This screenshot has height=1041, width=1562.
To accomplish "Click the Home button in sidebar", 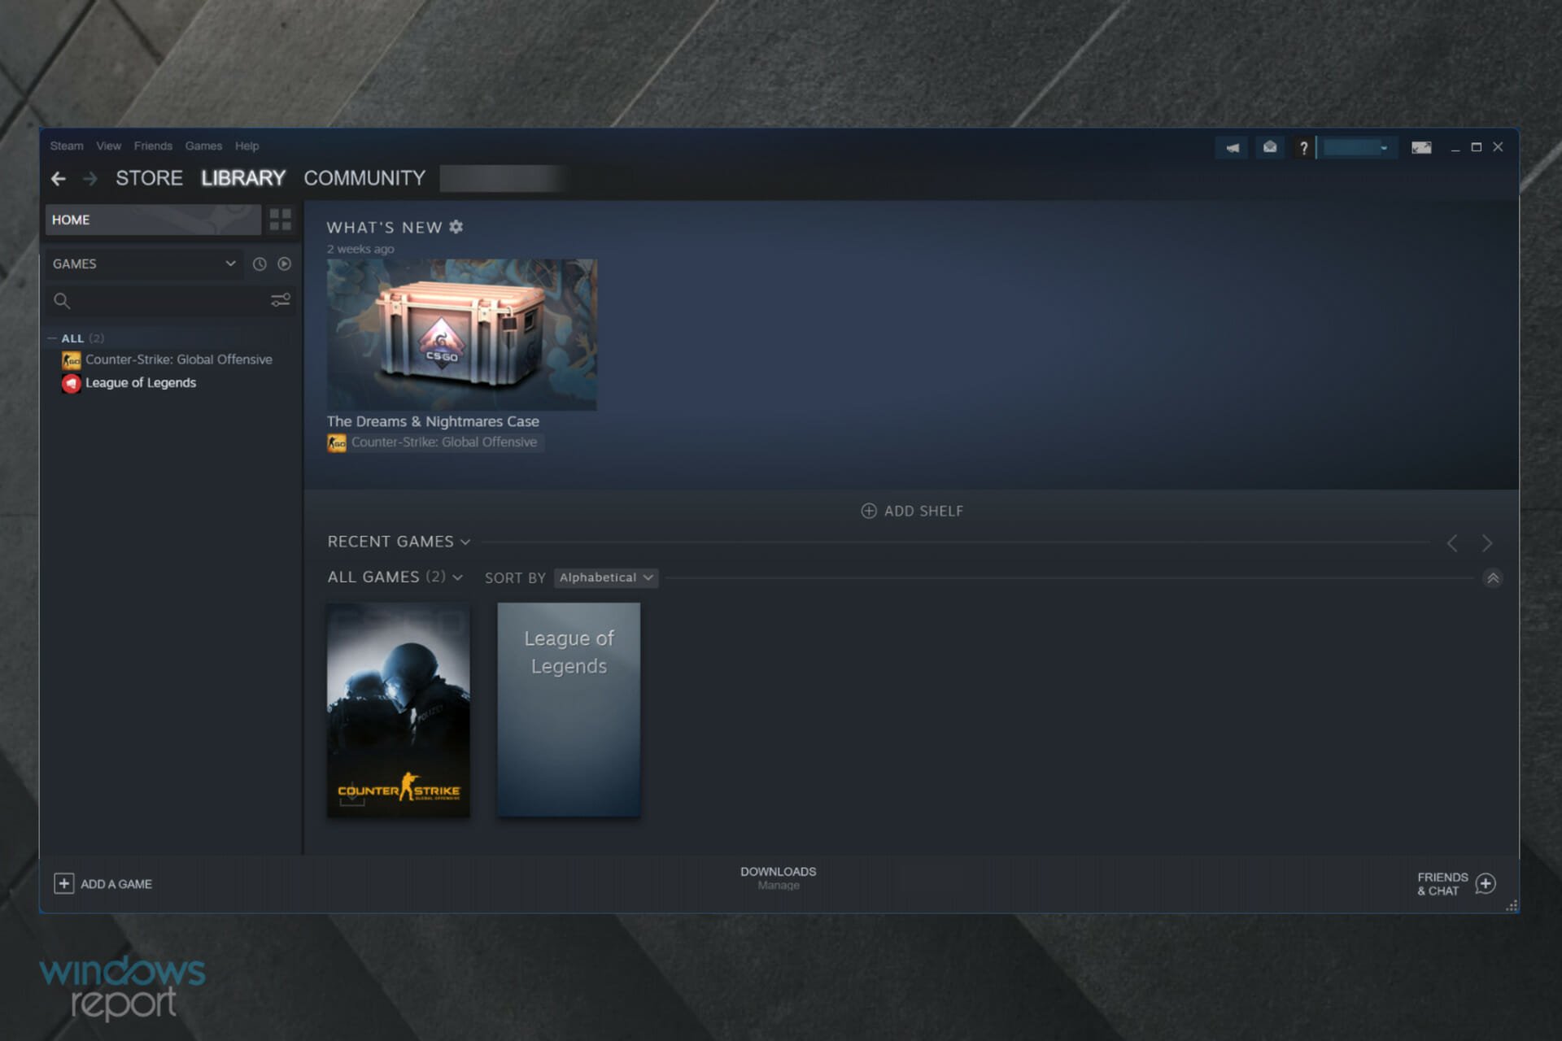I will (x=153, y=220).
